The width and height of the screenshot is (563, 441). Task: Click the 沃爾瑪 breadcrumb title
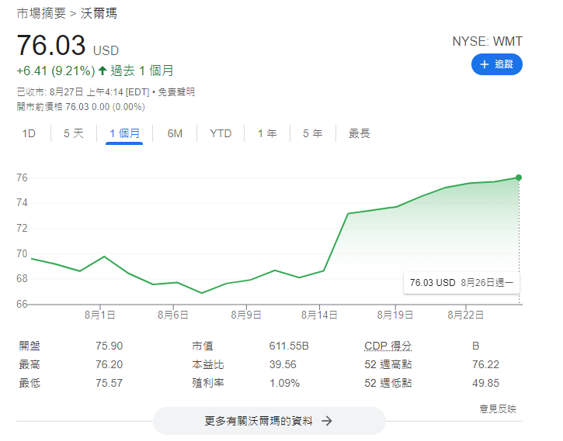pos(99,14)
